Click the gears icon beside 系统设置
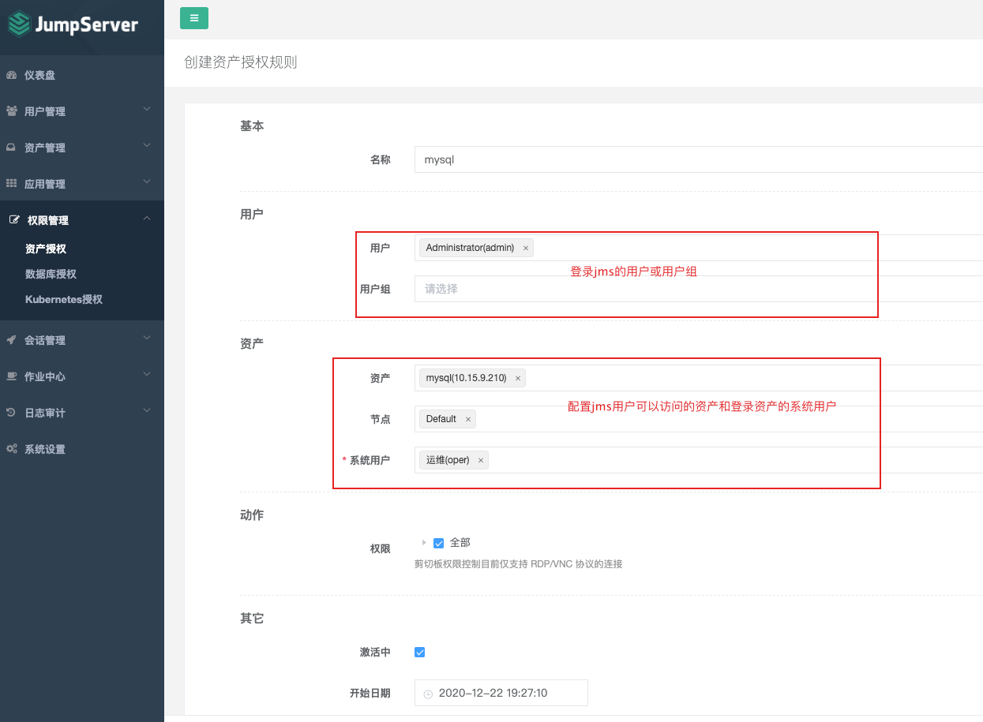The image size is (983, 722). (11, 449)
